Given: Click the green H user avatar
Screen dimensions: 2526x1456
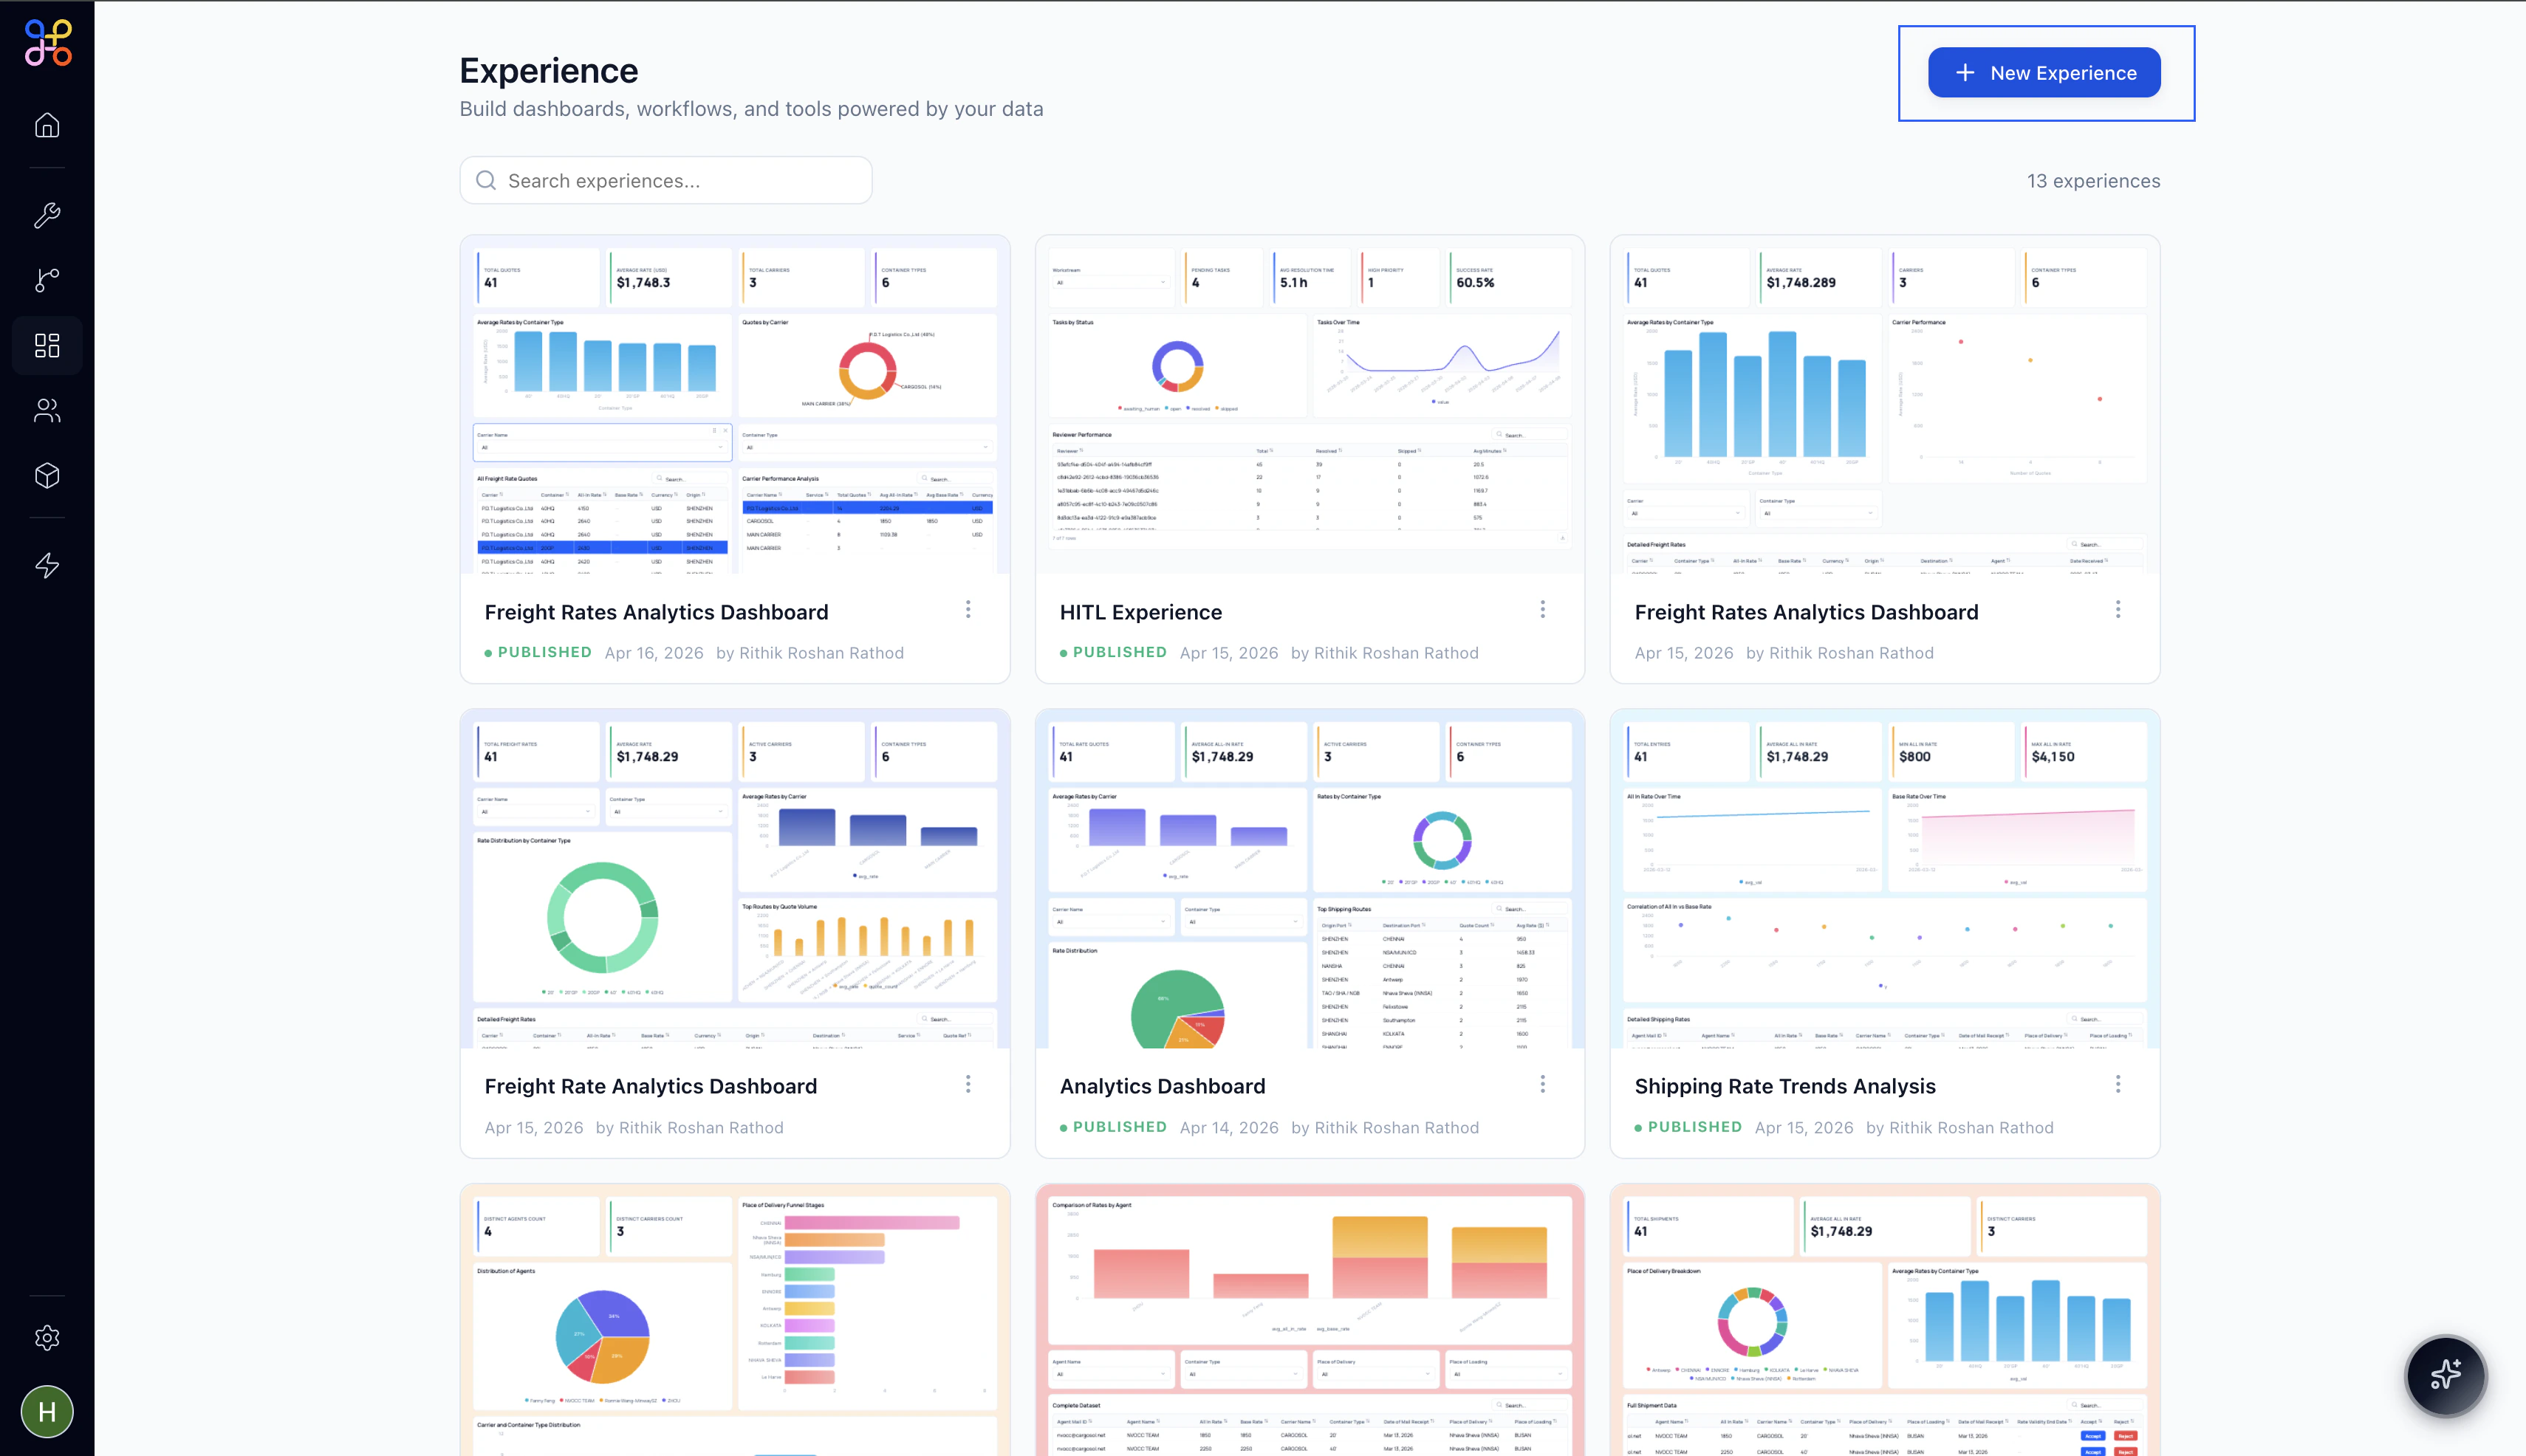Looking at the screenshot, I should point(47,1412).
